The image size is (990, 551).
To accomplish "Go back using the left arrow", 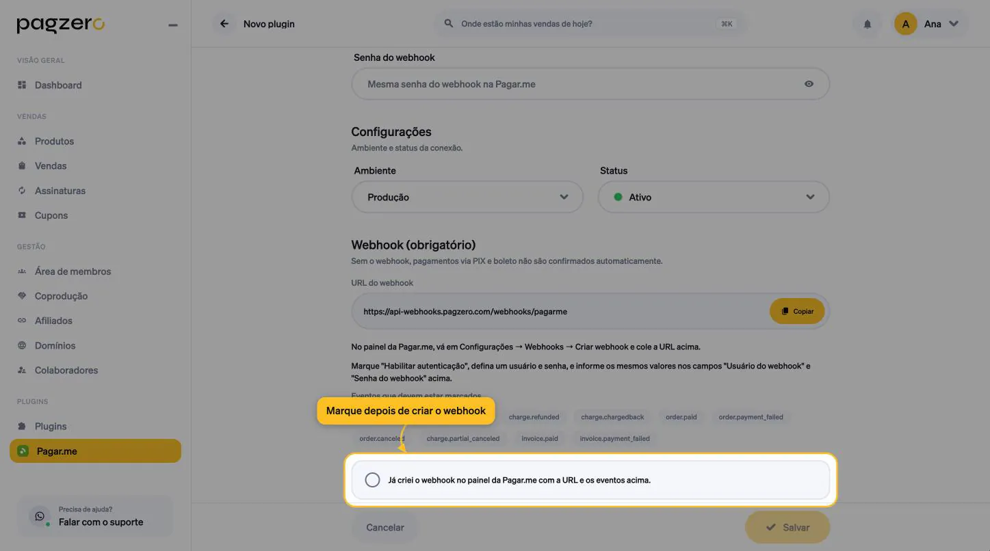I will 224,24.
